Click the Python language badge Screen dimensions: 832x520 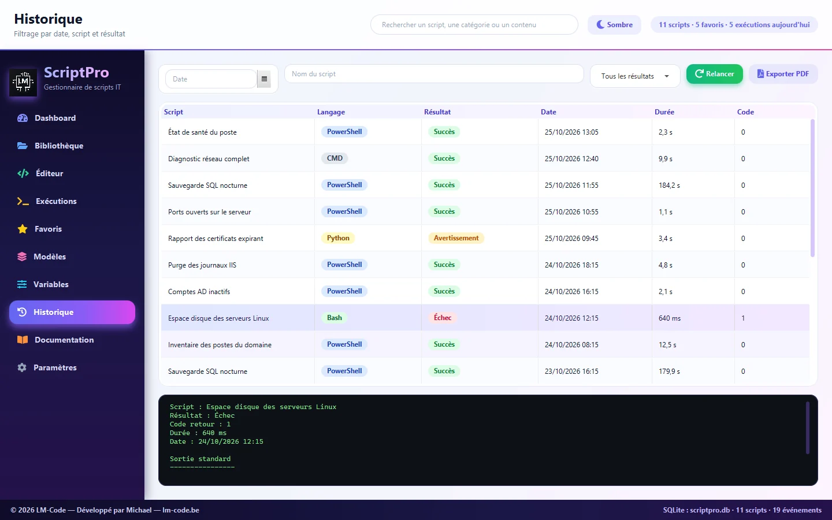point(338,238)
